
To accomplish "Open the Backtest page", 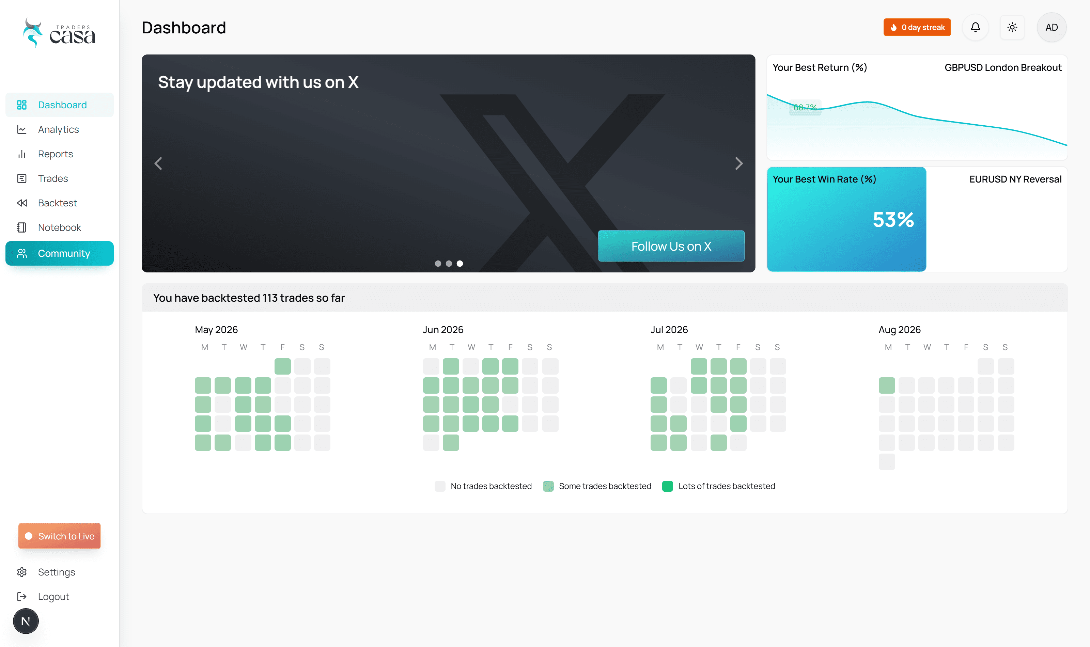I will pos(60,203).
